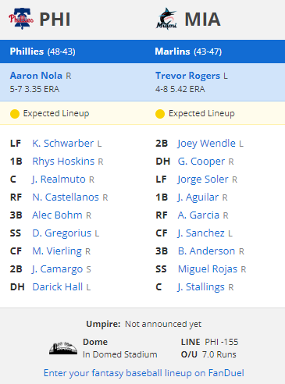Click the Phillies yellow expected lineup dot
Screen dimensions: 285x384
(x=15, y=114)
